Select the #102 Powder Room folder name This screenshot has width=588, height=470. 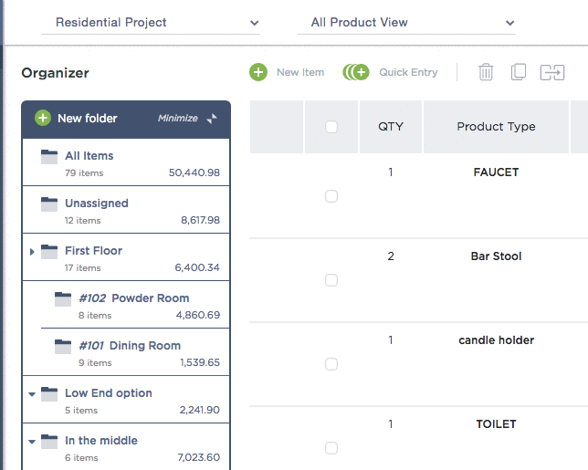(x=134, y=298)
